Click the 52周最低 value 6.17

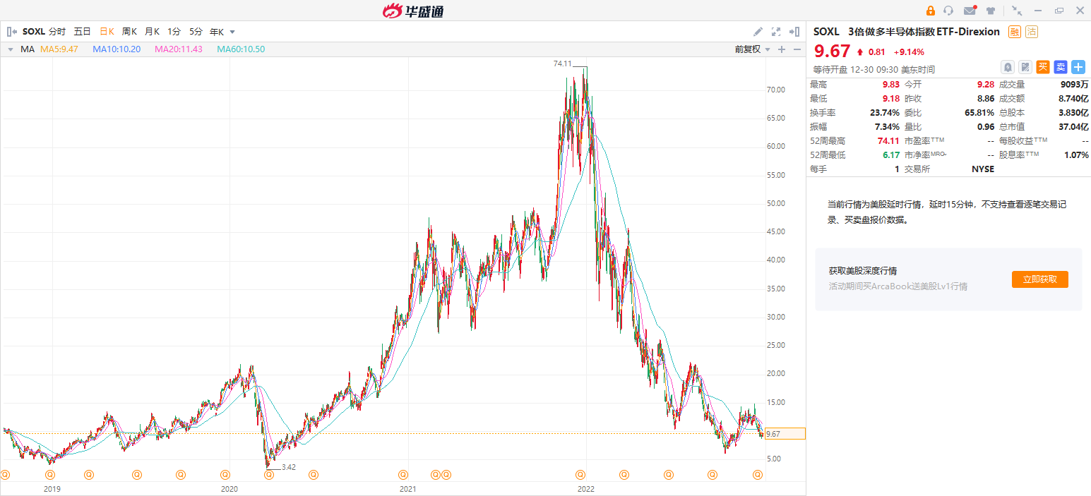(x=890, y=155)
